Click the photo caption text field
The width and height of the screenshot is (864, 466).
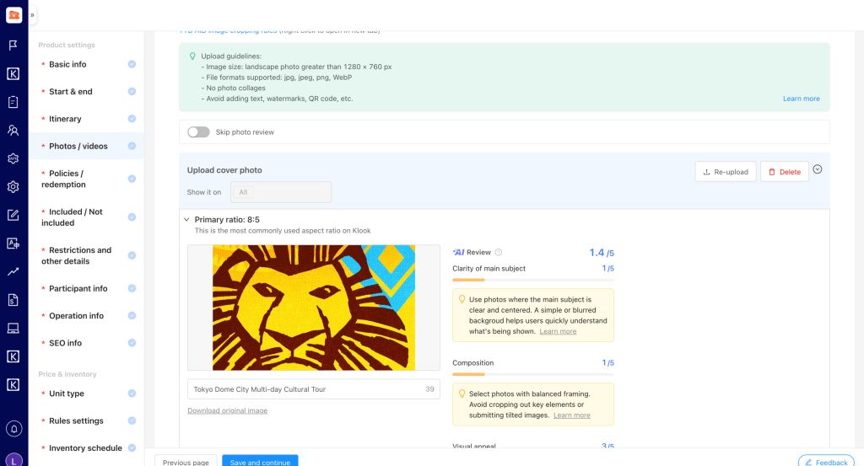click(304, 389)
